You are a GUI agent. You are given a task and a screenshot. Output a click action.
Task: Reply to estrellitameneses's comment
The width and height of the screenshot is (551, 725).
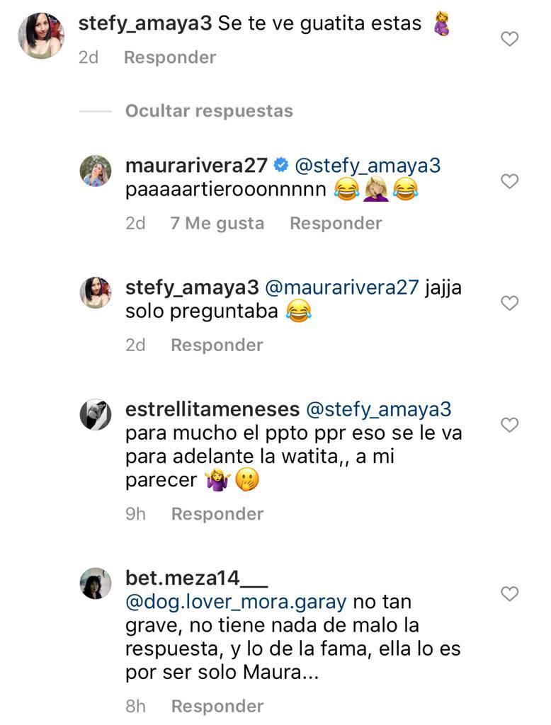coord(216,513)
